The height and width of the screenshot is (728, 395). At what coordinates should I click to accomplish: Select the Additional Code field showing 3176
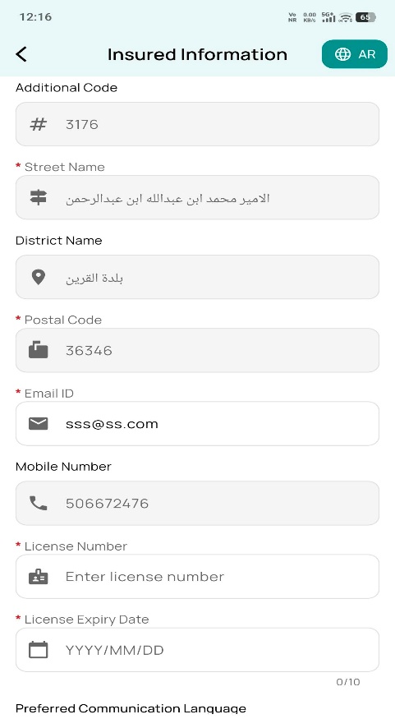click(197, 124)
